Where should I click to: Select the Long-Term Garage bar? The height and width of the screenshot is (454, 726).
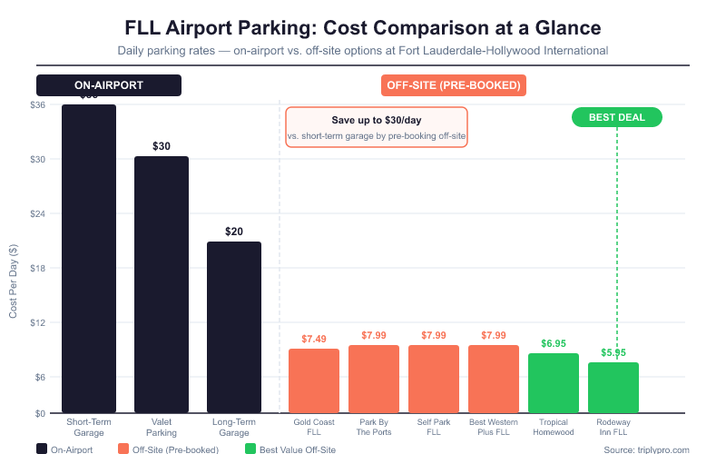point(234,327)
